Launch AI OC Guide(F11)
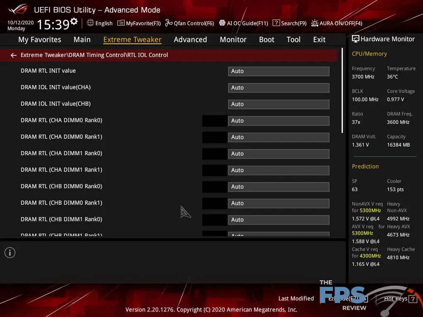 [243, 23]
